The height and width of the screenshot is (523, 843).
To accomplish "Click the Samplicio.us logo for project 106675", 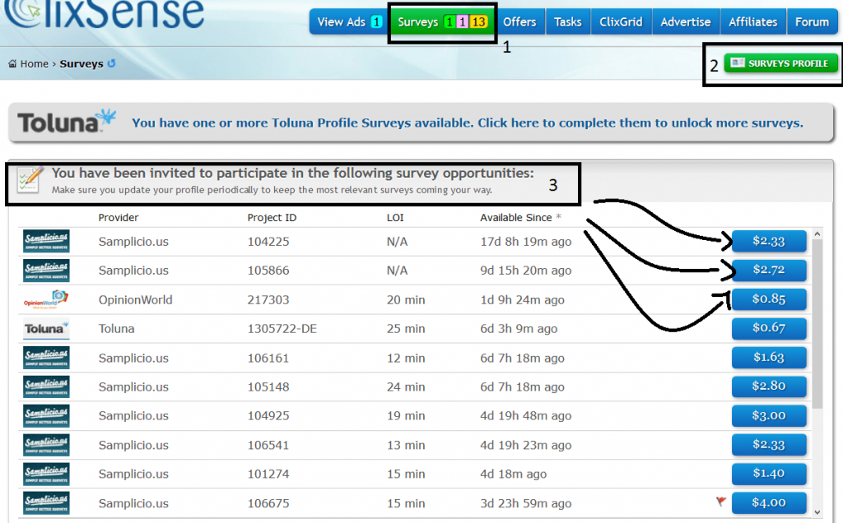I will tap(46, 503).
